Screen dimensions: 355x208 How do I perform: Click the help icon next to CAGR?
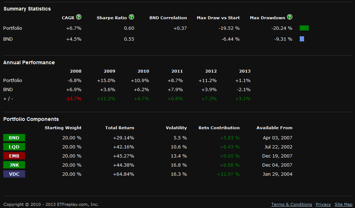[79, 17]
